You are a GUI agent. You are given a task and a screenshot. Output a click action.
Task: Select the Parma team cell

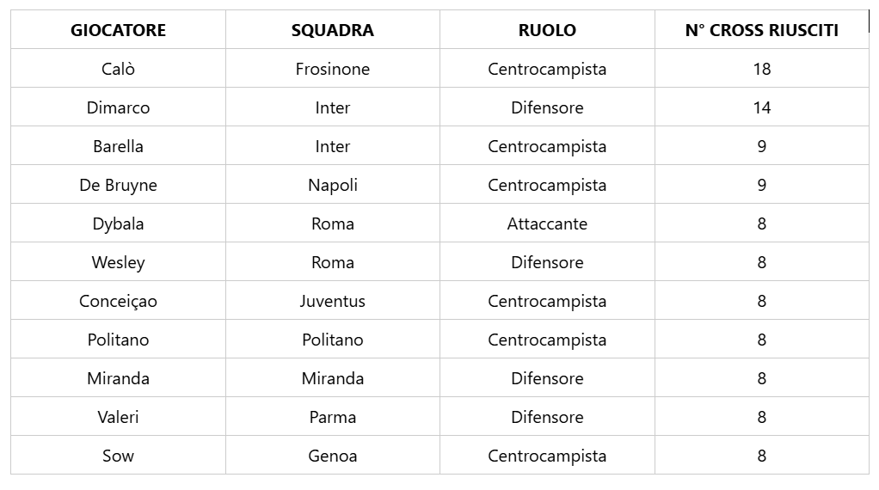coord(333,416)
